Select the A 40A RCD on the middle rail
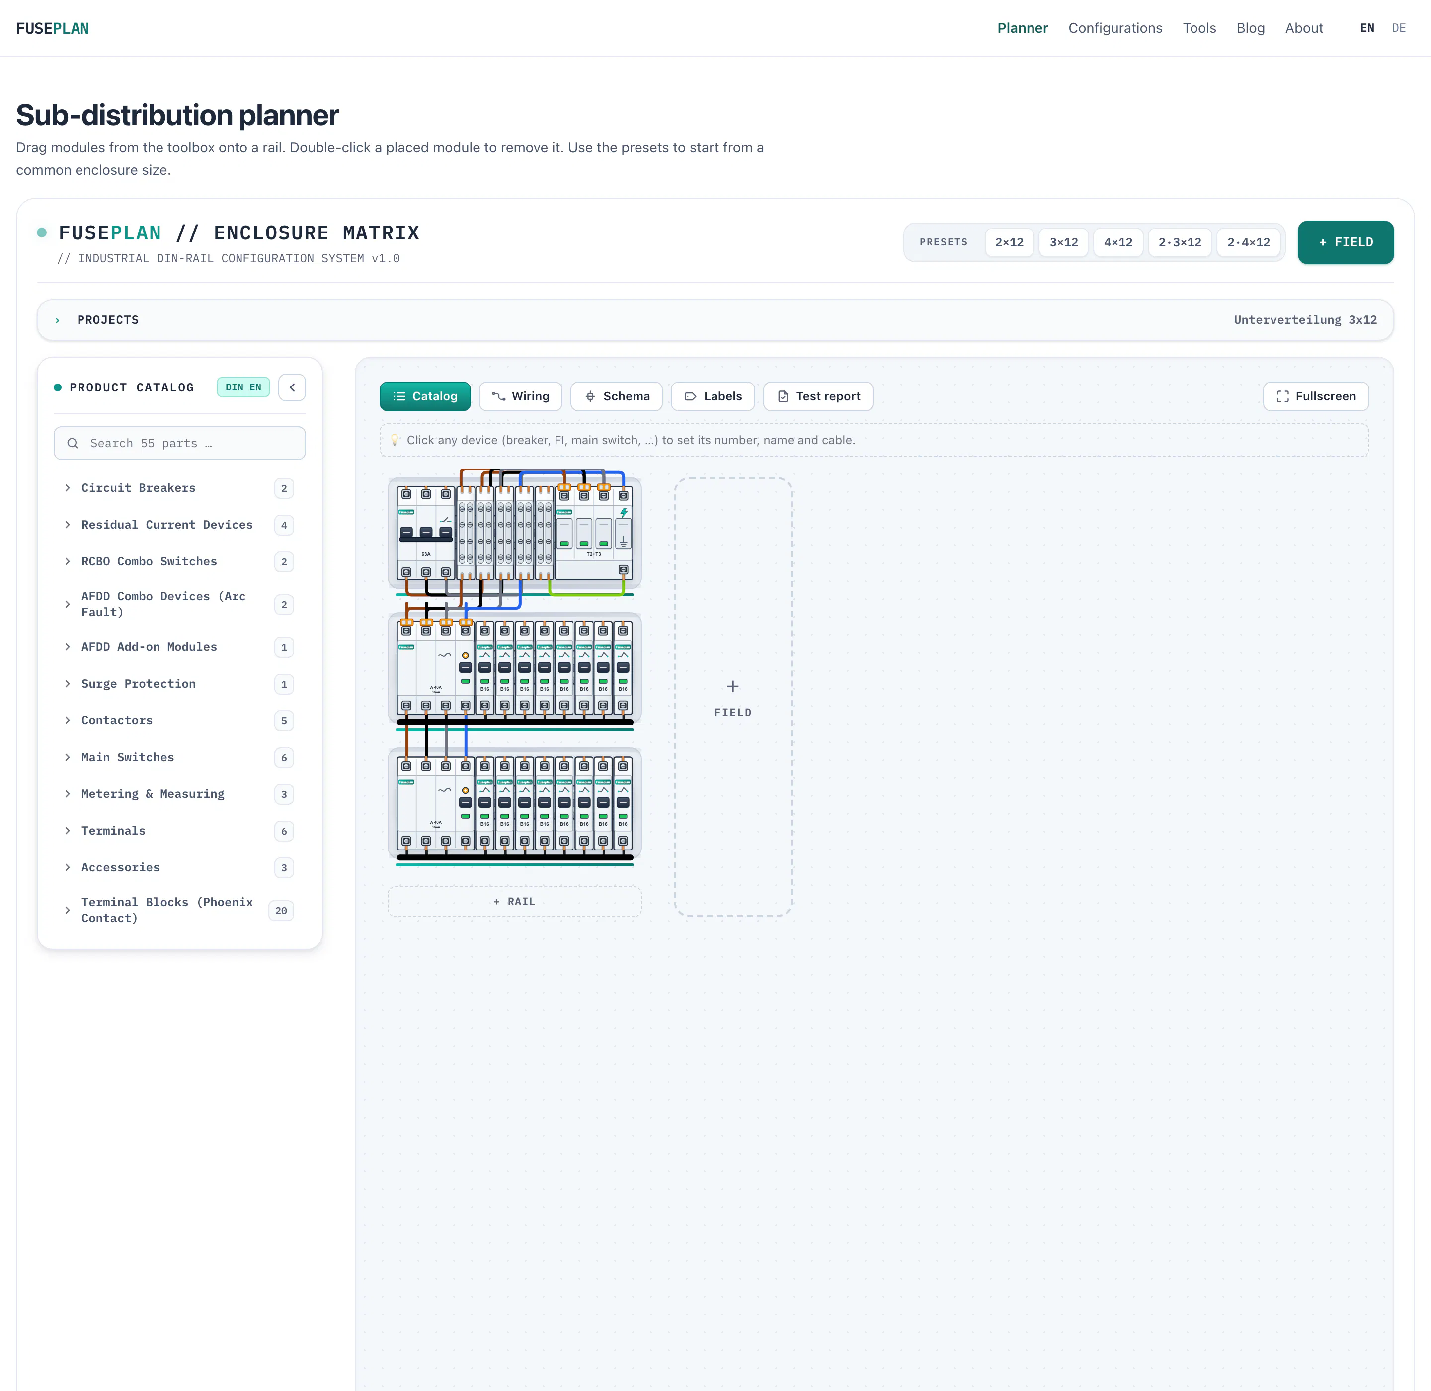1431x1391 pixels. [436, 668]
